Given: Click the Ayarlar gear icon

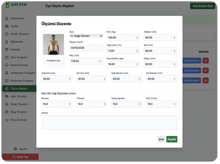Looking at the screenshot, I should click(15, 149).
